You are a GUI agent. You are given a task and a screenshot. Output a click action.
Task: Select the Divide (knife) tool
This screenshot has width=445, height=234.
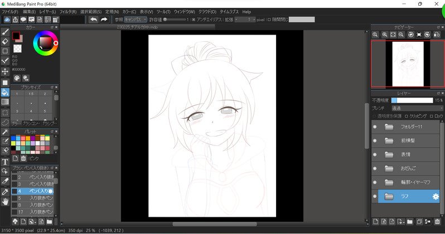coord(5,181)
